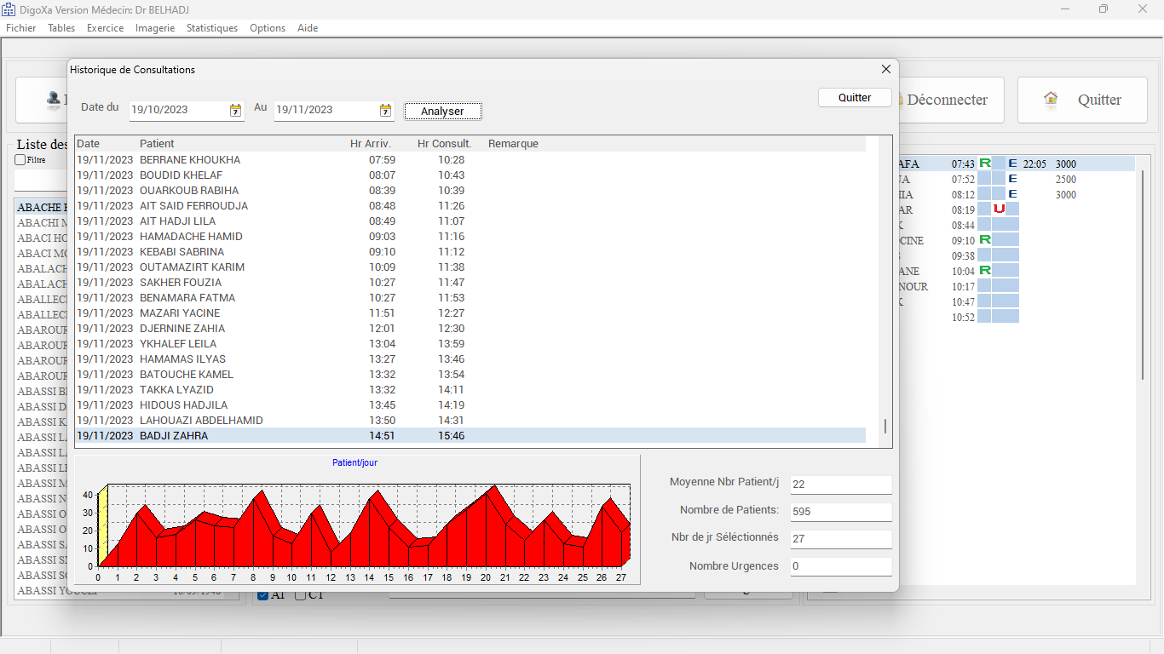The width and height of the screenshot is (1164, 654).
Task: Close the Historique de Consultations dialog
Action: 886,70
